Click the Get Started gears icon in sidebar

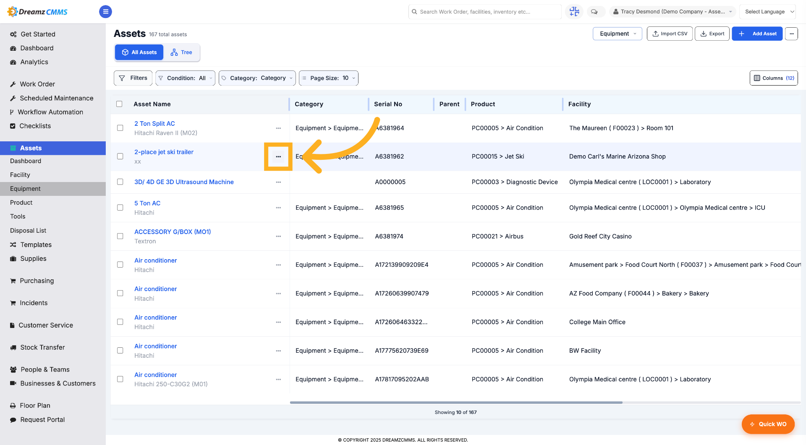tap(13, 34)
